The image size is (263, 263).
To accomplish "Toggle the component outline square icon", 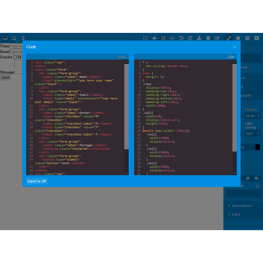I will tap(145, 38).
